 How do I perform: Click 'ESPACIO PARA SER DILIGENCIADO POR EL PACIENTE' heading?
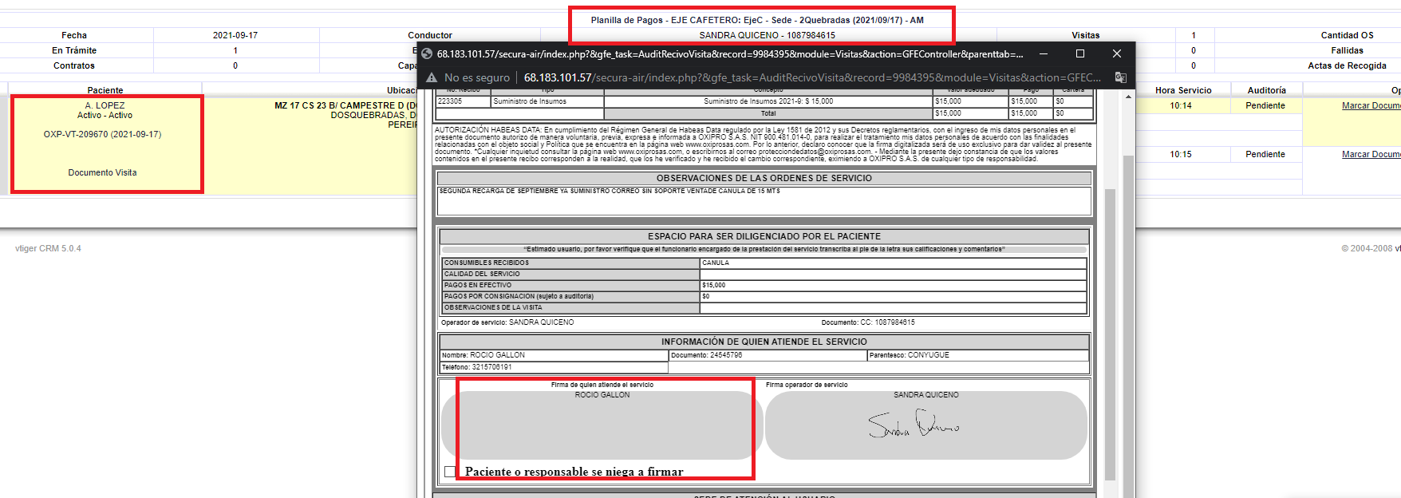pyautogui.click(x=764, y=236)
